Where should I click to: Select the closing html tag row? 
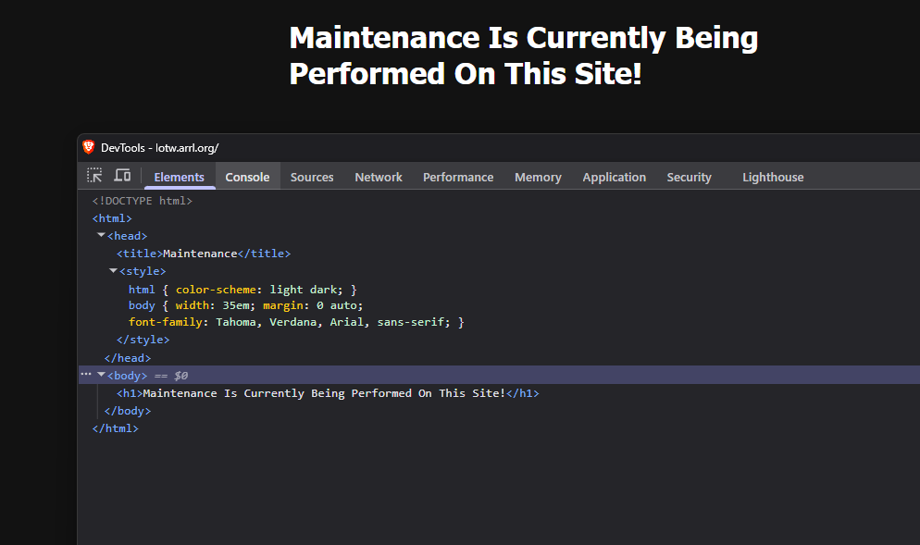115,428
